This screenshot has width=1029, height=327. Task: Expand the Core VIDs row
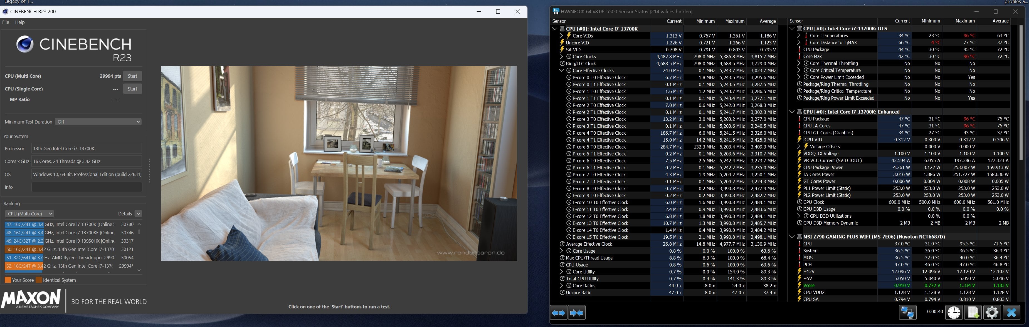coord(561,36)
